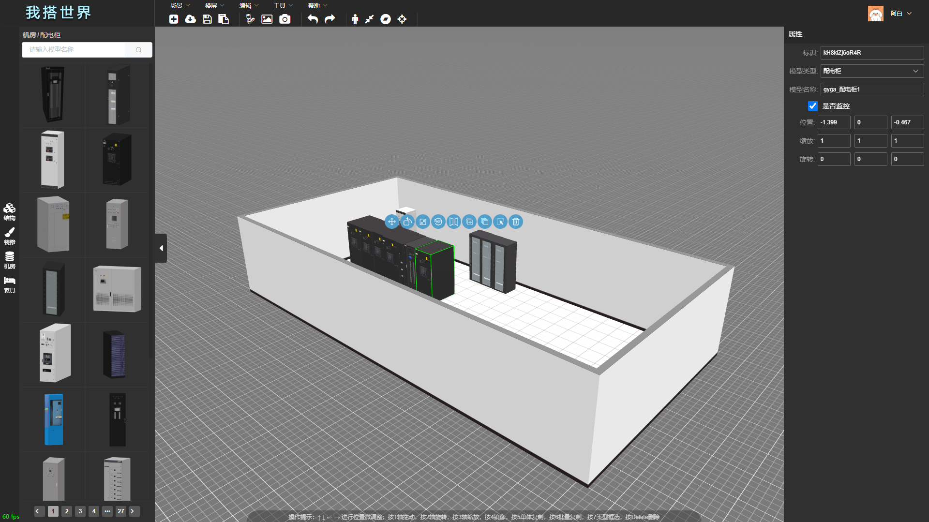The height and width of the screenshot is (522, 929).
Task: Select model page 1
Action: [x=53, y=511]
